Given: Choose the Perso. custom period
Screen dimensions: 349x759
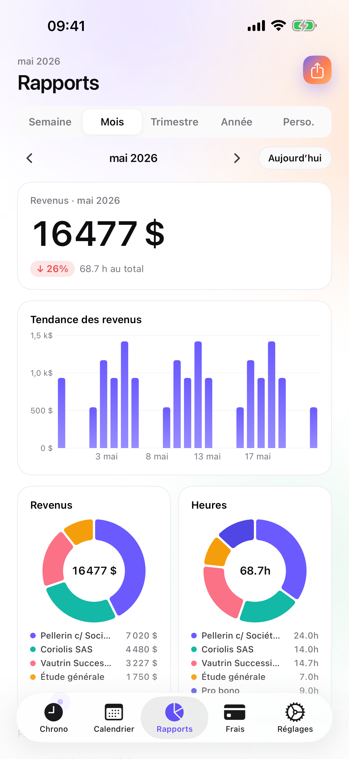Looking at the screenshot, I should [299, 122].
